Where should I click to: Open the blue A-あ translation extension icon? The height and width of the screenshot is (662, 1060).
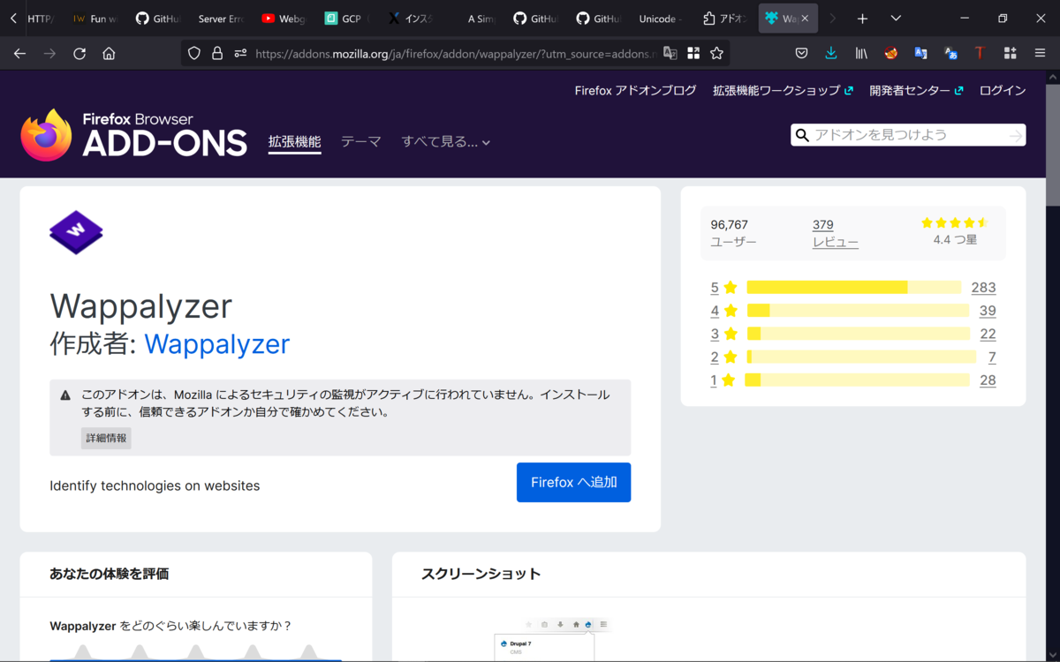click(950, 54)
